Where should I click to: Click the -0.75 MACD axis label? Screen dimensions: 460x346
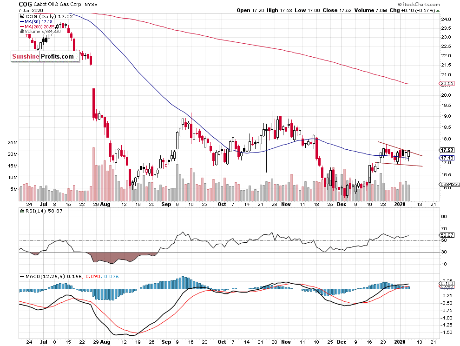click(x=446, y=311)
